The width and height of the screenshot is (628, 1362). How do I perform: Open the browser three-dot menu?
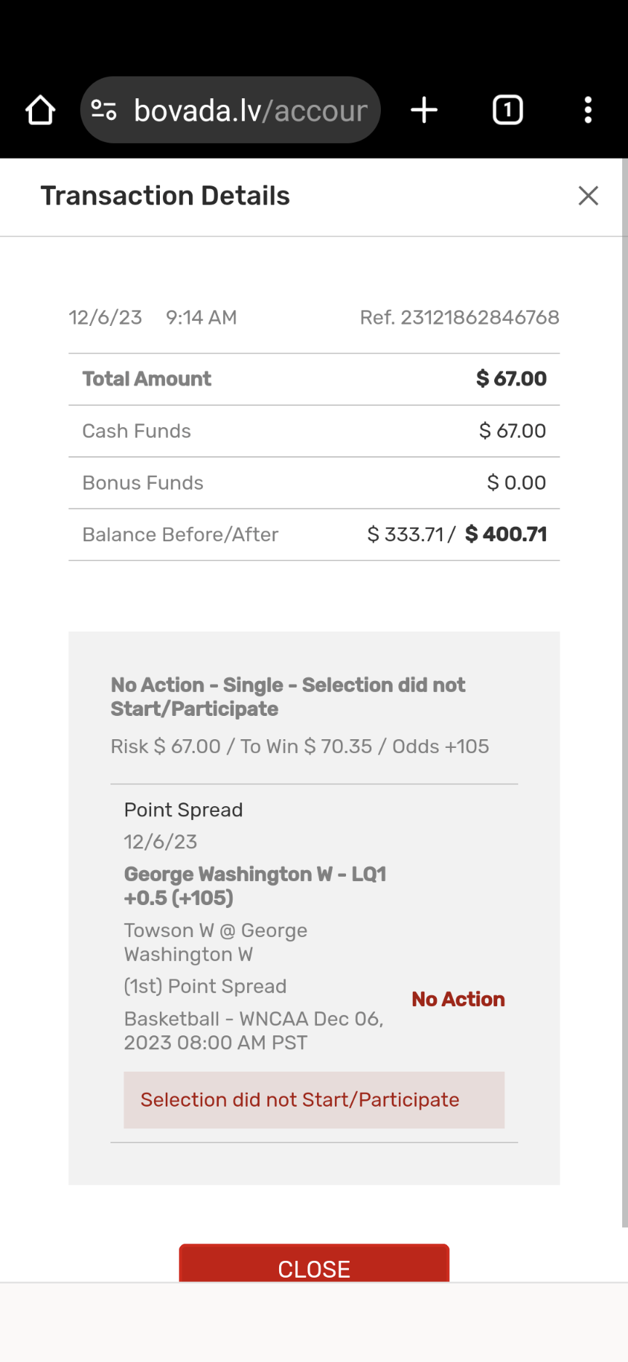click(x=588, y=111)
